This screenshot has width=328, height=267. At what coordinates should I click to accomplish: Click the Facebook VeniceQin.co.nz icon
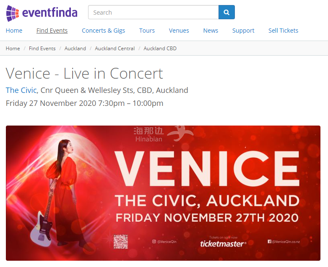(x=269, y=241)
